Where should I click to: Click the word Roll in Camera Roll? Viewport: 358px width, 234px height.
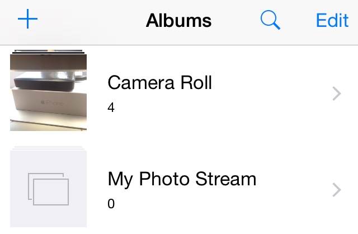click(192, 83)
